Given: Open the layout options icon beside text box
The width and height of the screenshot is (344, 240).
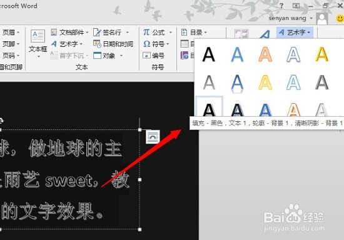Looking at the screenshot, I should click(153, 137).
